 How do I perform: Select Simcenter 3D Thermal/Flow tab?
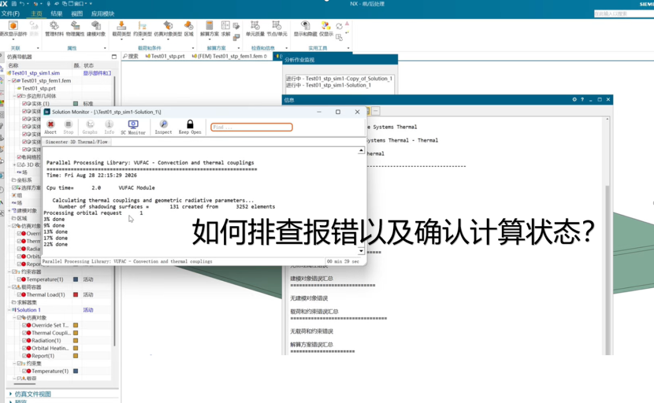click(76, 142)
